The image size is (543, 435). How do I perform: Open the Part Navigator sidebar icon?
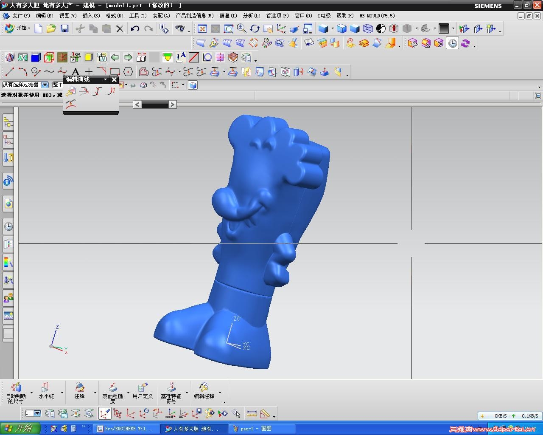point(8,140)
